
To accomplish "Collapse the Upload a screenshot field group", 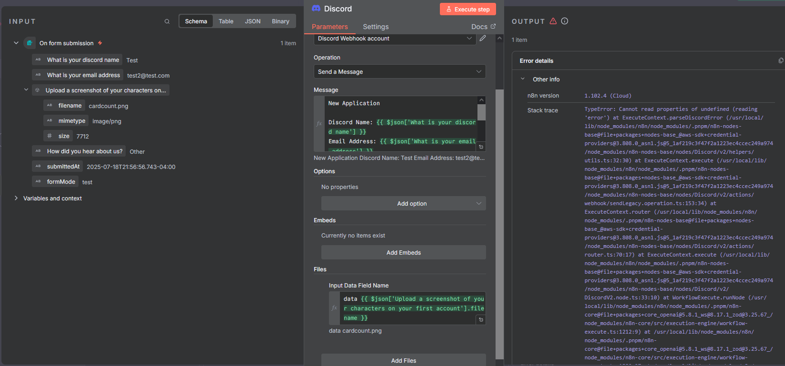I will click(26, 89).
